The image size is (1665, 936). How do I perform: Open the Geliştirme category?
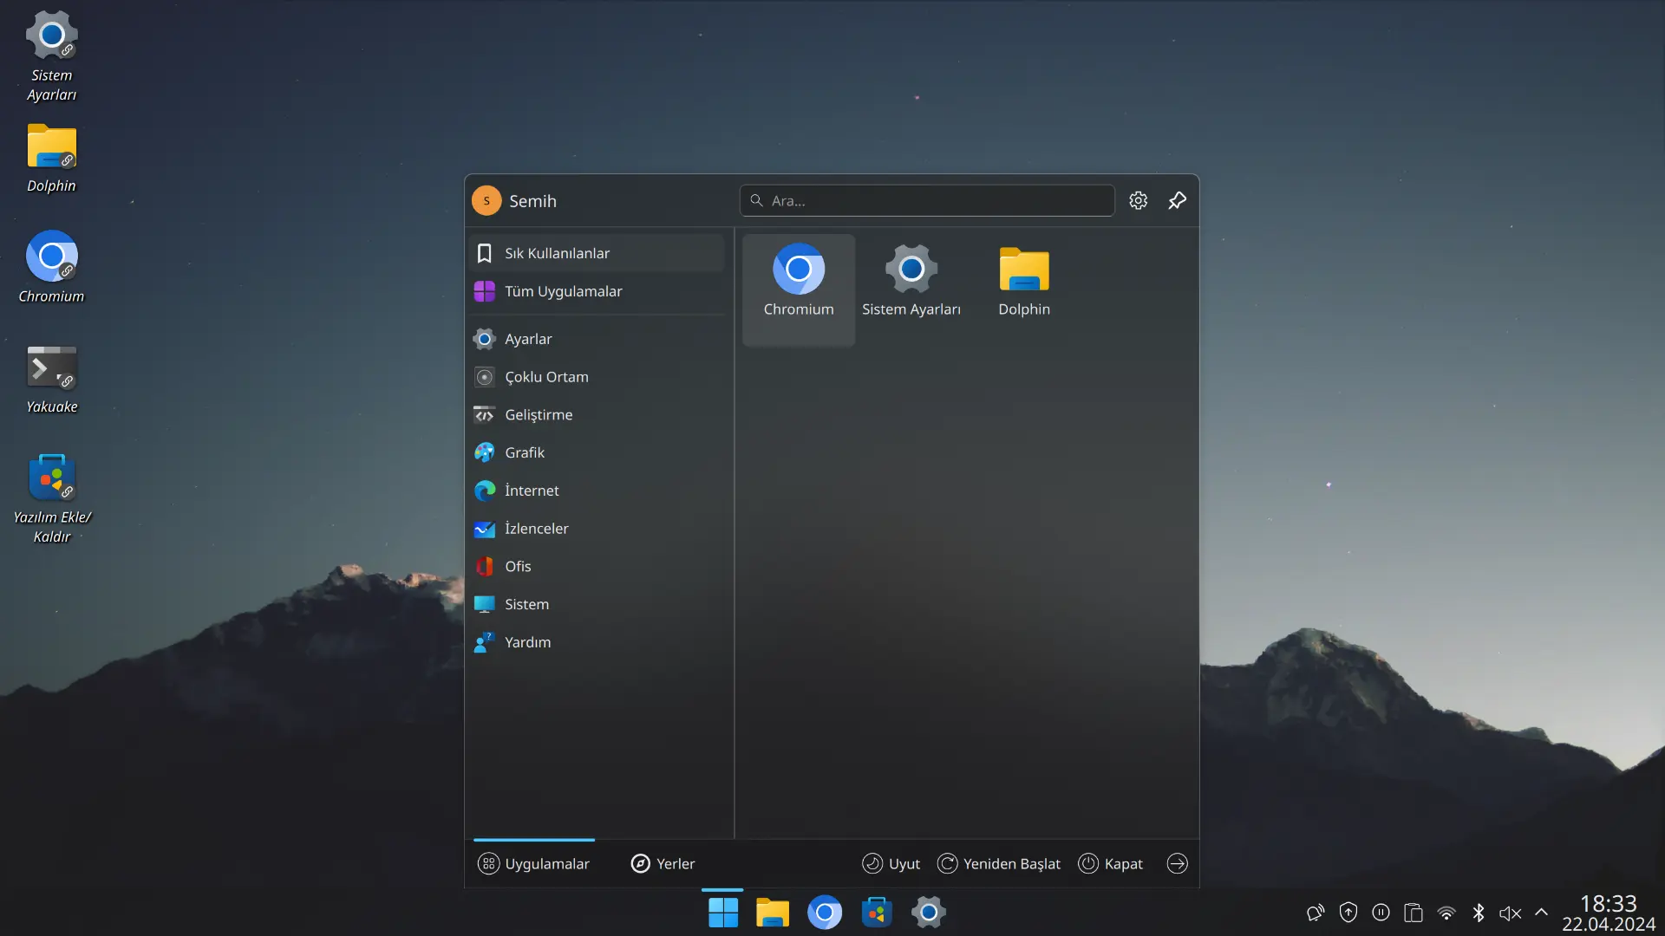597,414
